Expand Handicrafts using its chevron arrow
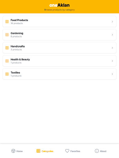 (x=112, y=48)
